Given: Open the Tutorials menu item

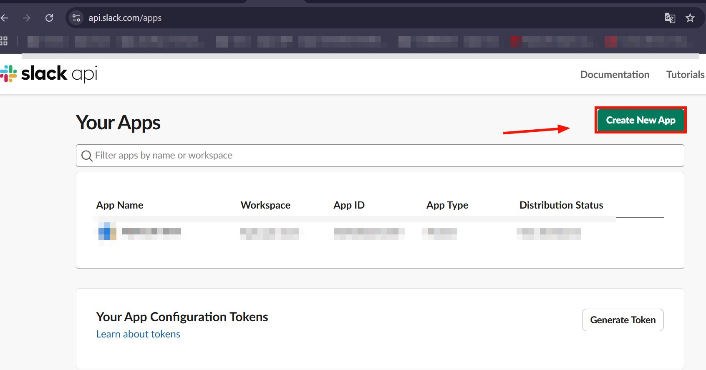Looking at the screenshot, I should click(x=685, y=75).
